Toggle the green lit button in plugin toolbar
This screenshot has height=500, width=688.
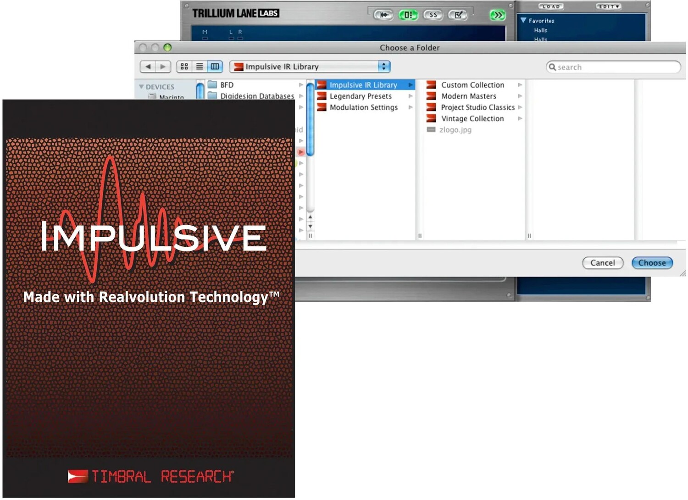click(x=408, y=15)
